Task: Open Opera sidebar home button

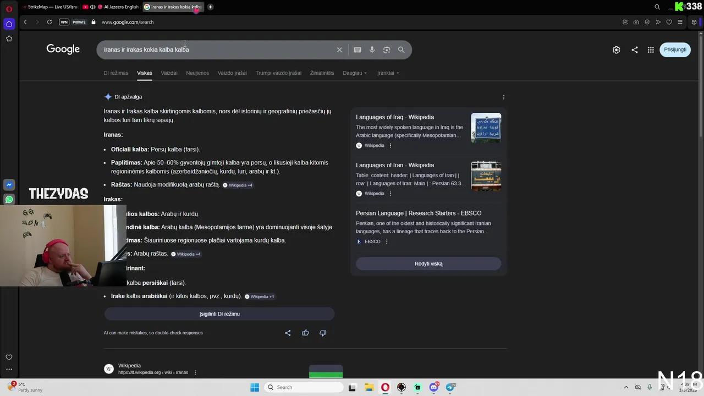Action: coord(9,24)
